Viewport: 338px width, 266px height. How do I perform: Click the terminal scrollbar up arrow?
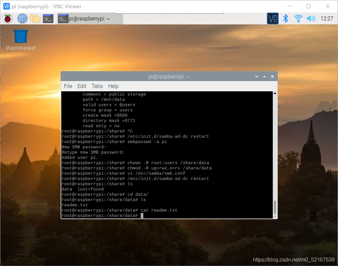(275, 93)
